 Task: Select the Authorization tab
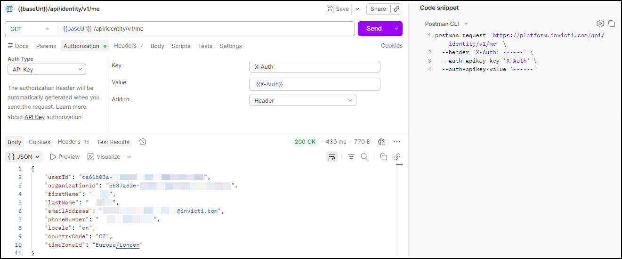tap(85, 46)
